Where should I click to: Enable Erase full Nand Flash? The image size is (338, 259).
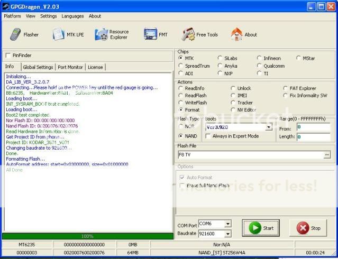182,186
